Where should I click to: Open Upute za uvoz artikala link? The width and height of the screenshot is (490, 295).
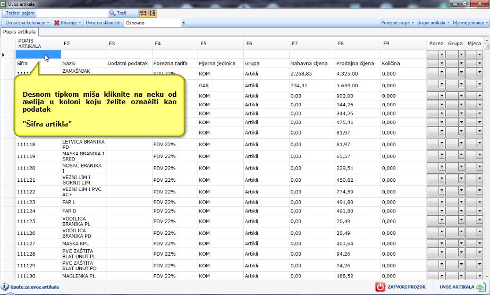click(35, 287)
